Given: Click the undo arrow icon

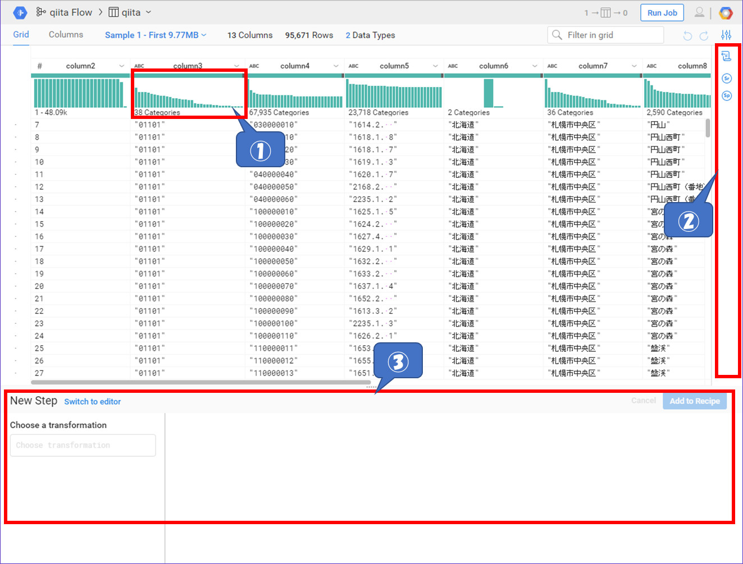Looking at the screenshot, I should pyautogui.click(x=687, y=36).
